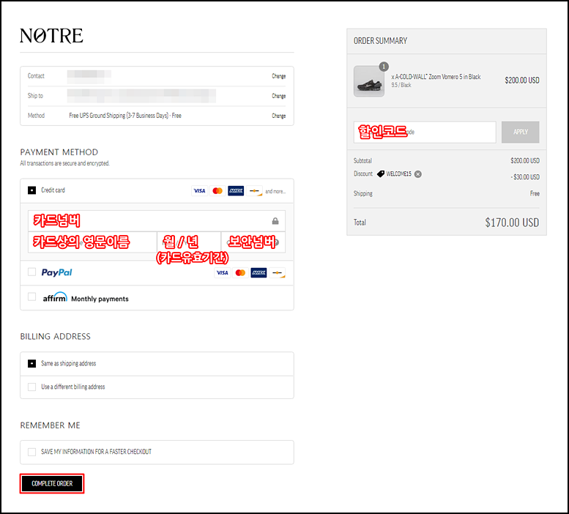Click the Amex icon in the PayPal row
Viewport: 569px width, 514px height.
[259, 273]
